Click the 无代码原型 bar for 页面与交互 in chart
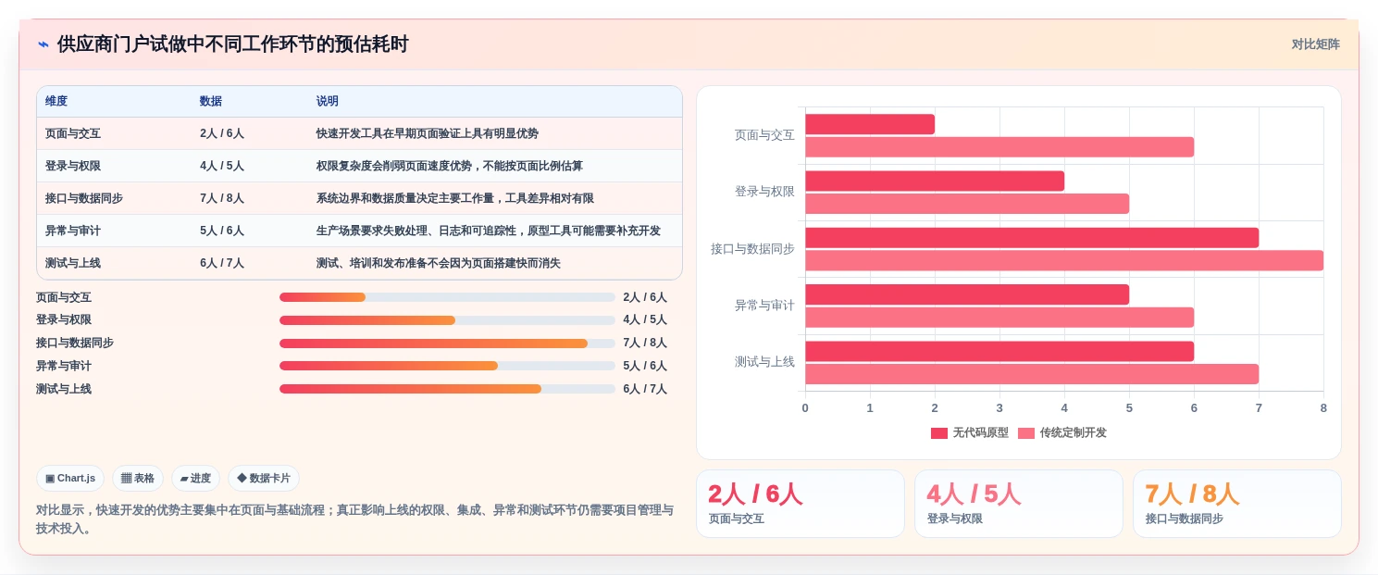The height and width of the screenshot is (575, 1378). pos(870,124)
